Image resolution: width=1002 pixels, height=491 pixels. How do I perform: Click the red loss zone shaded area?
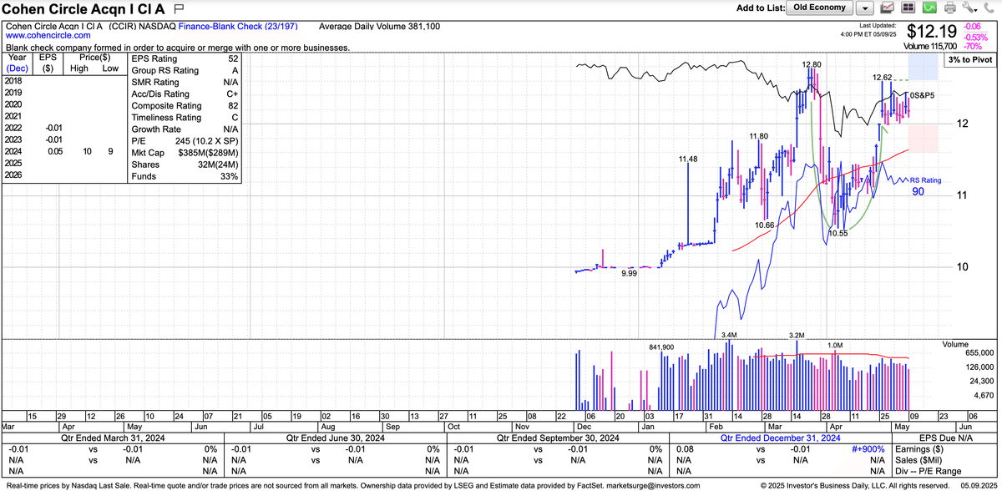924,138
